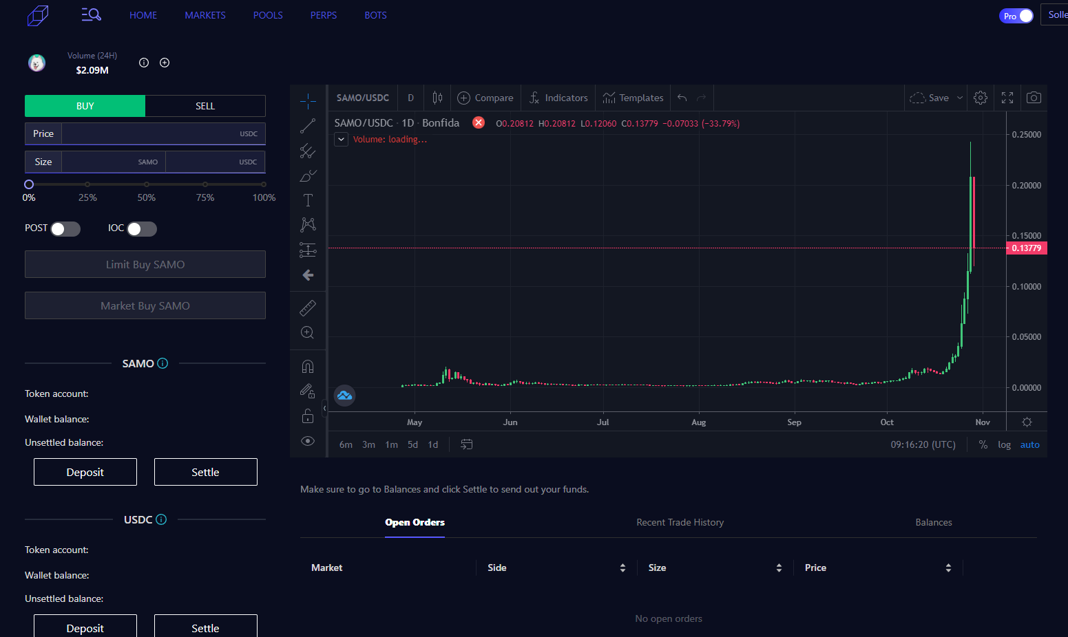
Task: Click the cube logo icon
Action: tap(38, 15)
